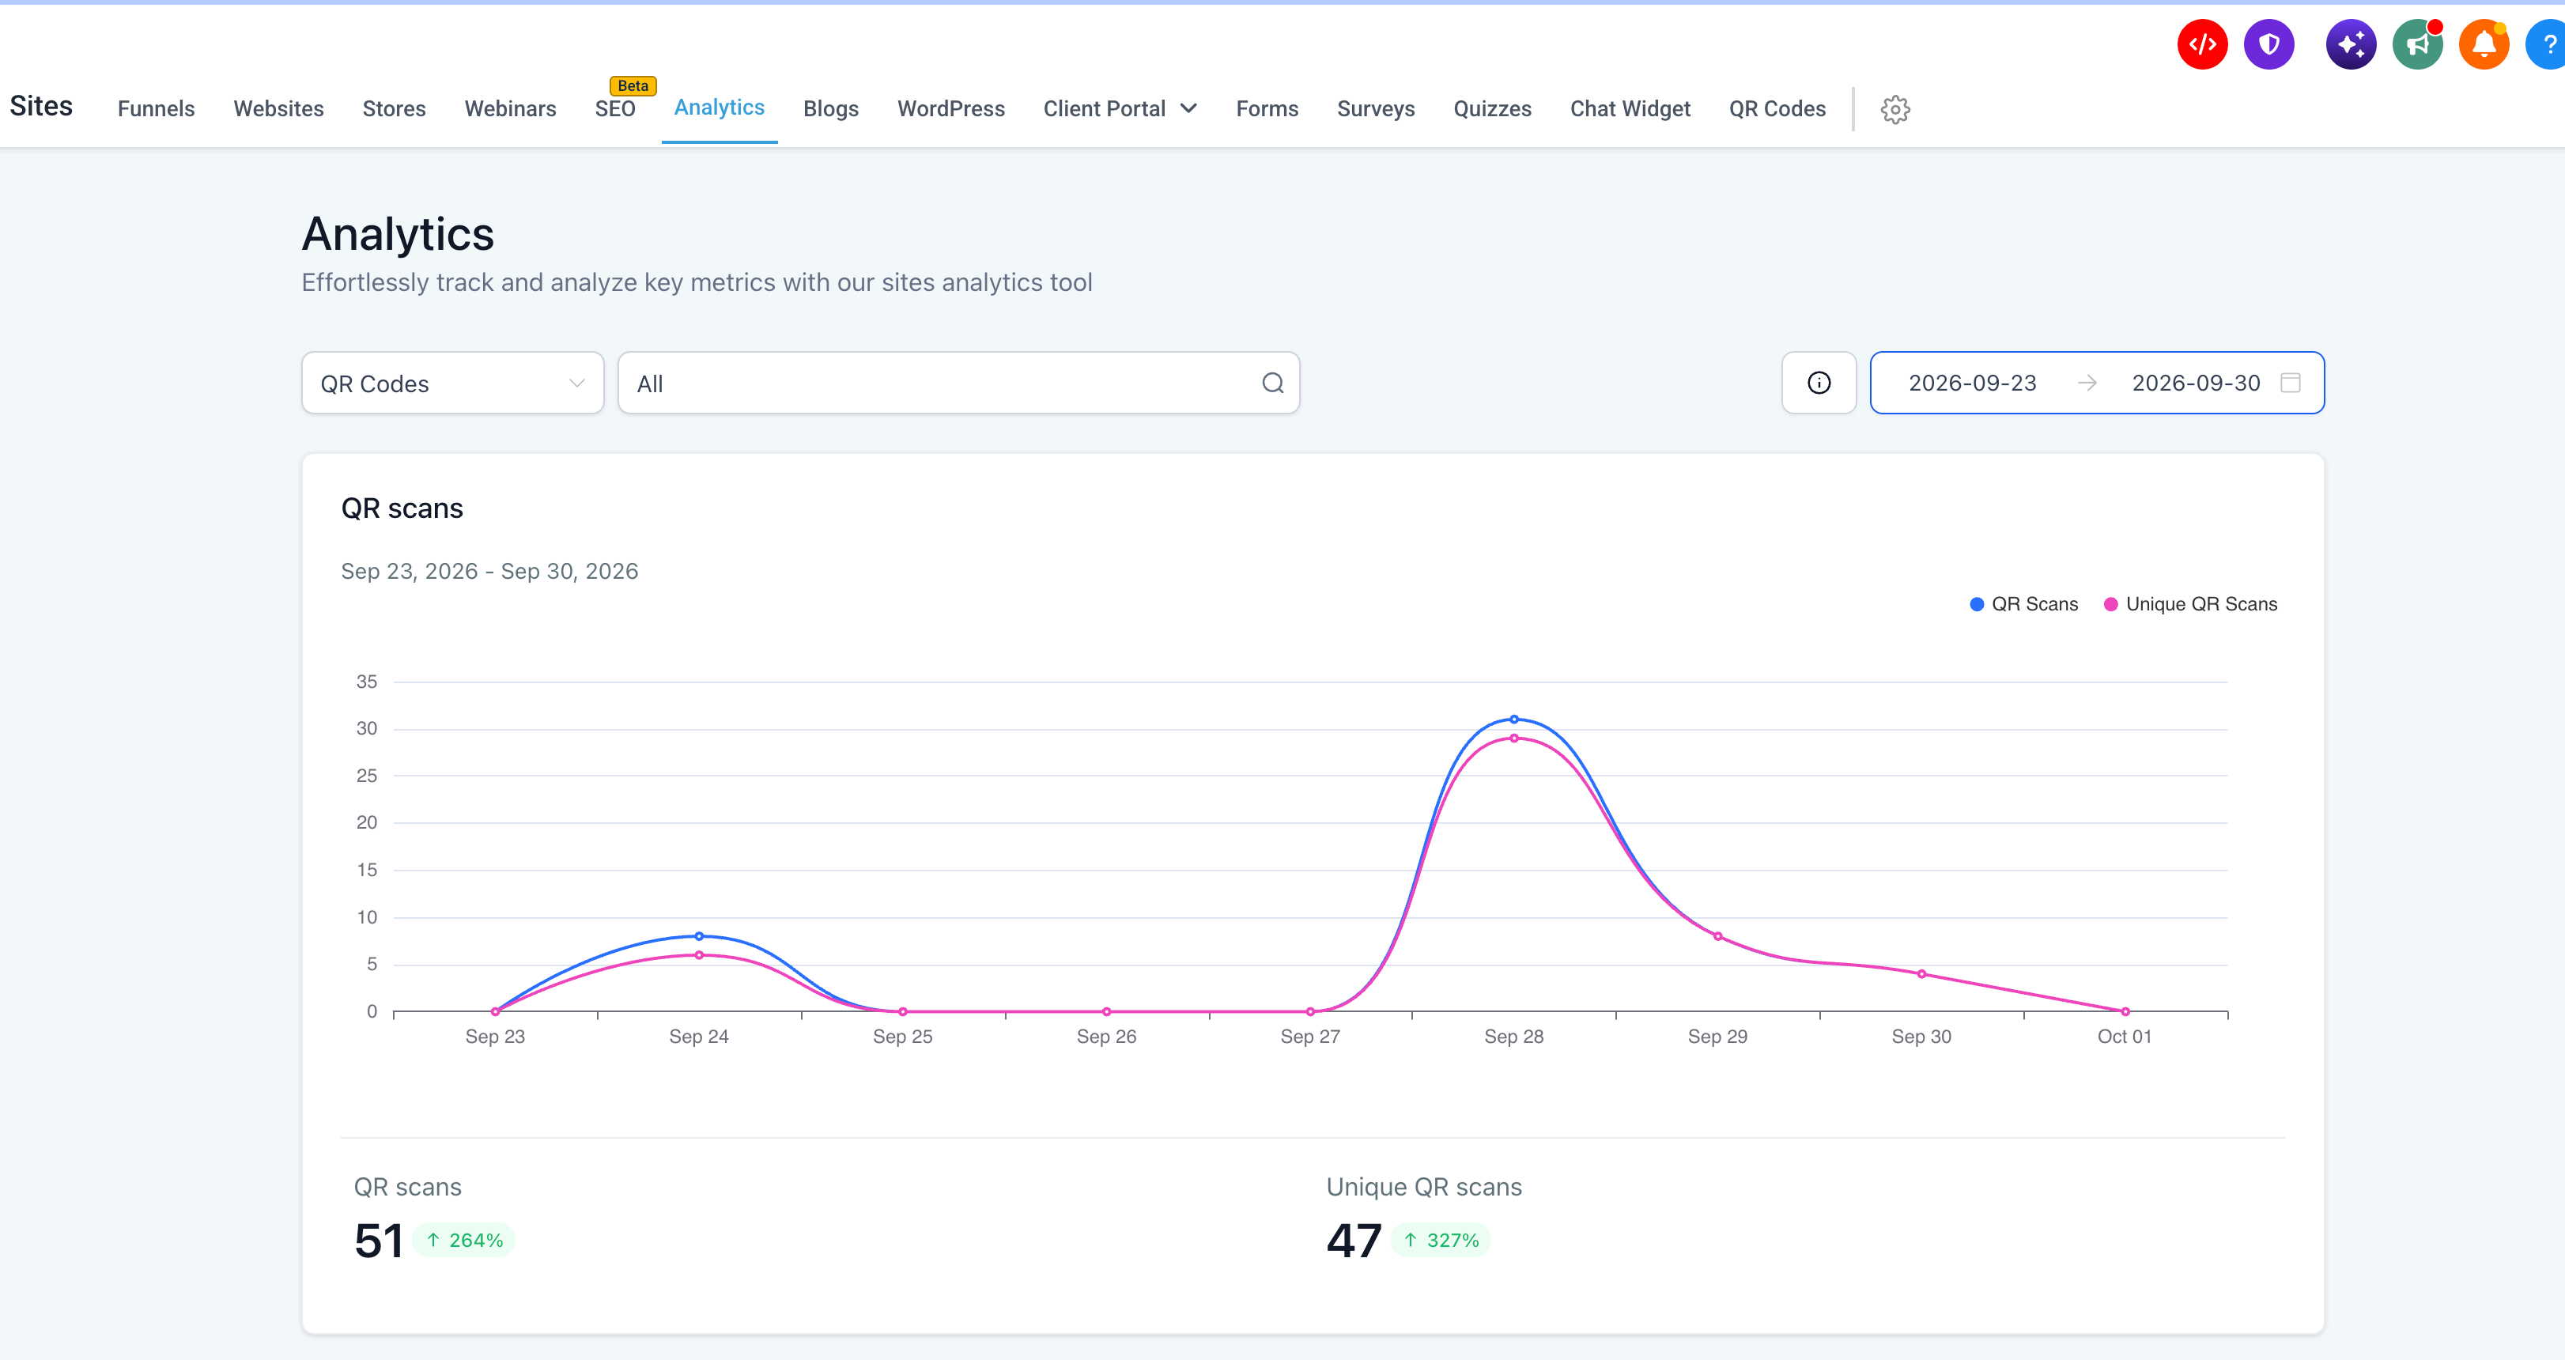Expand the QR Codes dropdown
Viewport: 2565px width, 1360px height.
(453, 383)
